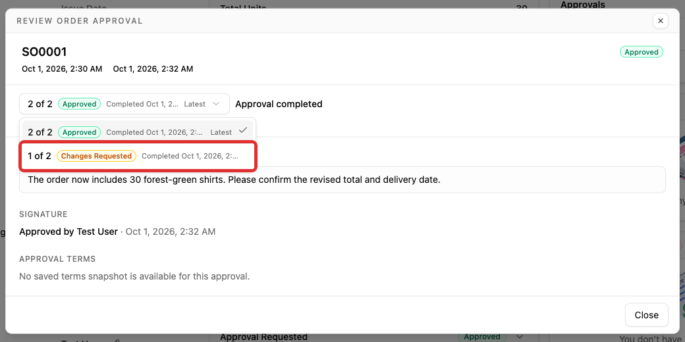Click the REVIEW ORDER APPROVAL dialog title

[x=80, y=21]
